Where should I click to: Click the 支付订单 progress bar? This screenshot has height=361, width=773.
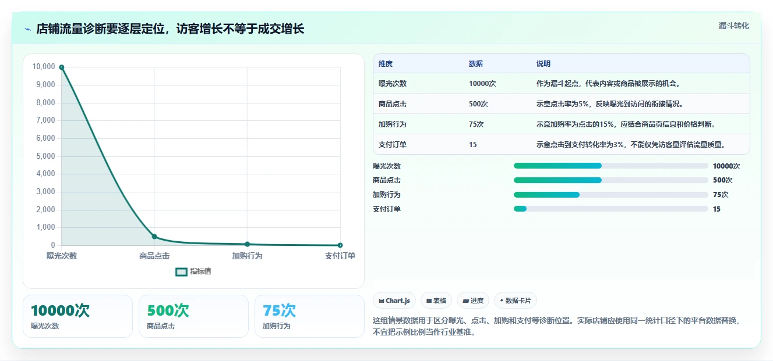[x=610, y=209]
